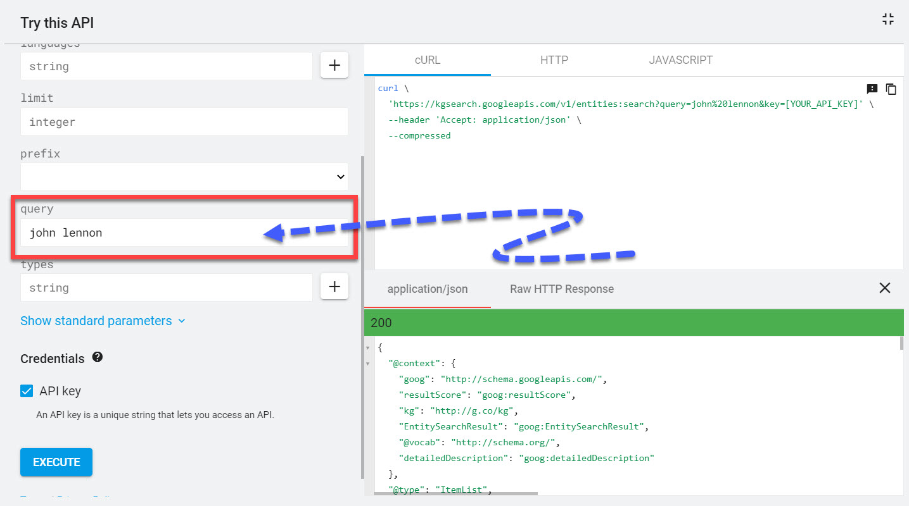
Task: Click the exit fullscreen icon
Action: [x=888, y=19]
